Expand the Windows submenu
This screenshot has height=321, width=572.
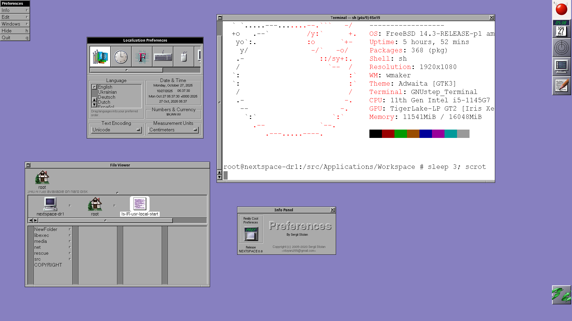(x=15, y=24)
